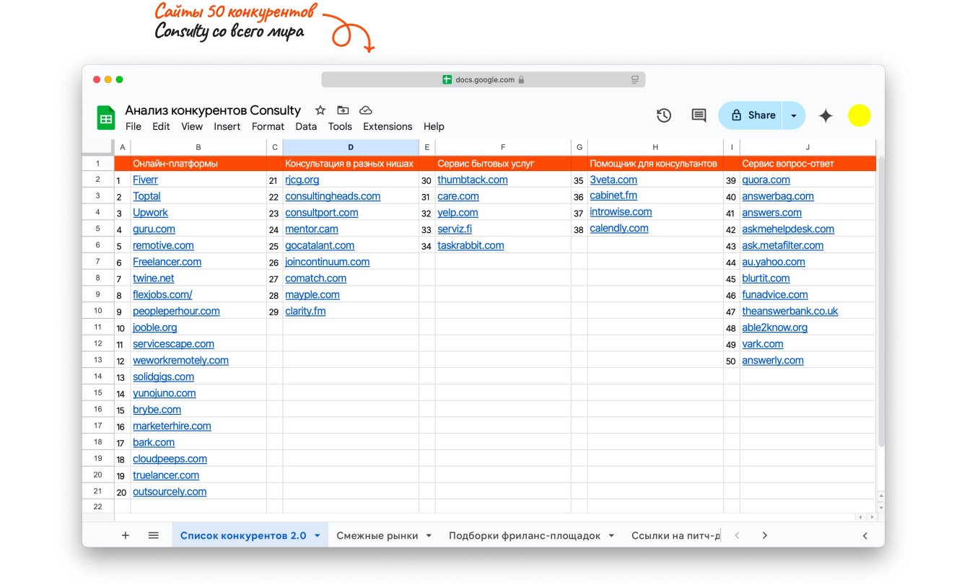Screen dimensions: 967x585
Task: Star the document Анализ конкурентов Consulty
Action: pyautogui.click(x=320, y=110)
